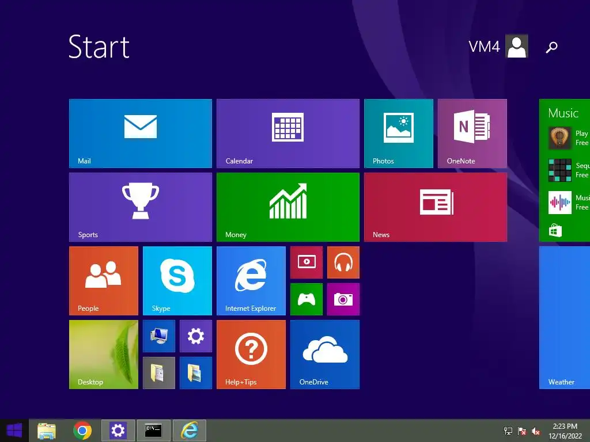Viewport: 590px width, 442px height.
Task: Open the small PC settings gear tile
Action: click(196, 336)
